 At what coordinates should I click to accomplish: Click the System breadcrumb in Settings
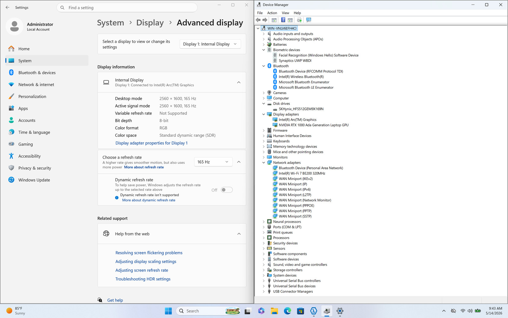click(110, 23)
